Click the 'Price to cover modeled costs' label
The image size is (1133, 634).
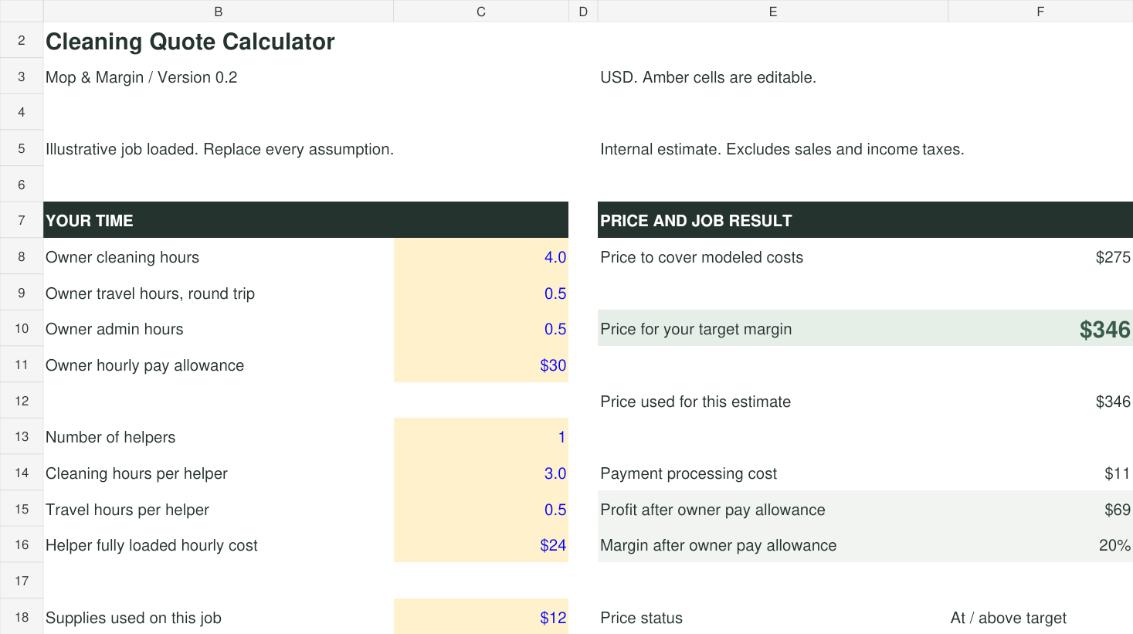click(701, 257)
